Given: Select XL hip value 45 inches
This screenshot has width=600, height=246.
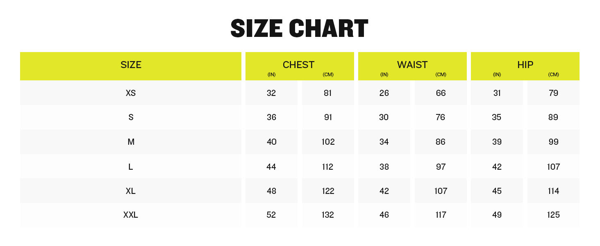Looking at the screenshot, I should click(497, 191).
